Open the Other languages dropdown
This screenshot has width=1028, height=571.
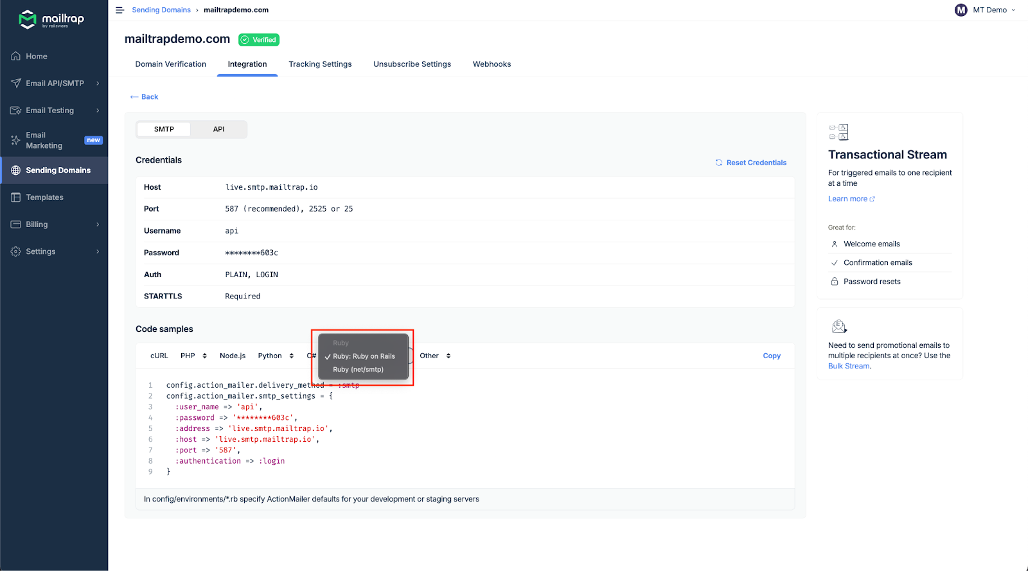tap(435, 356)
